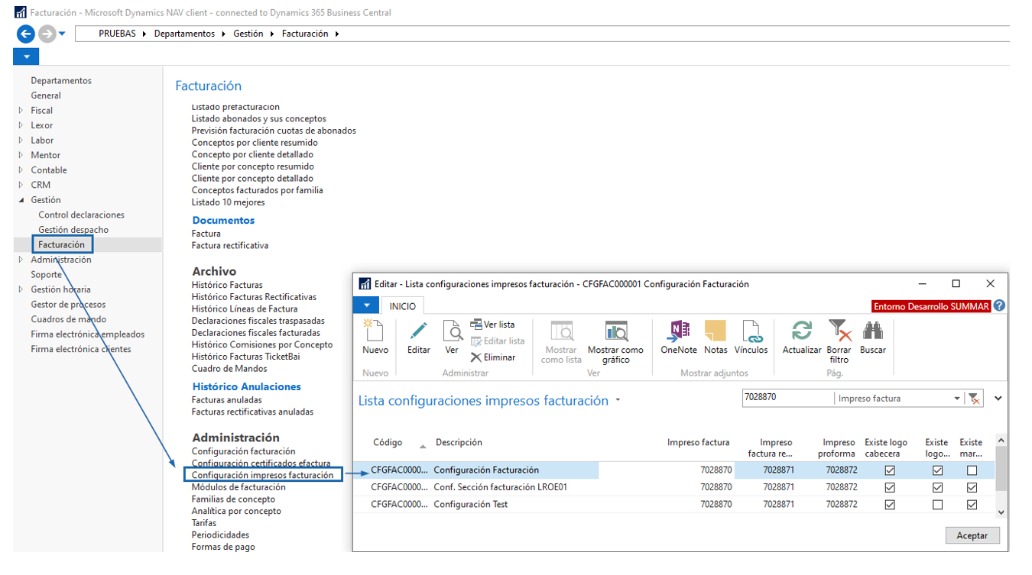Enable Existe marca checkbox in first row
Screen dimensions: 1032x575
coord(972,470)
